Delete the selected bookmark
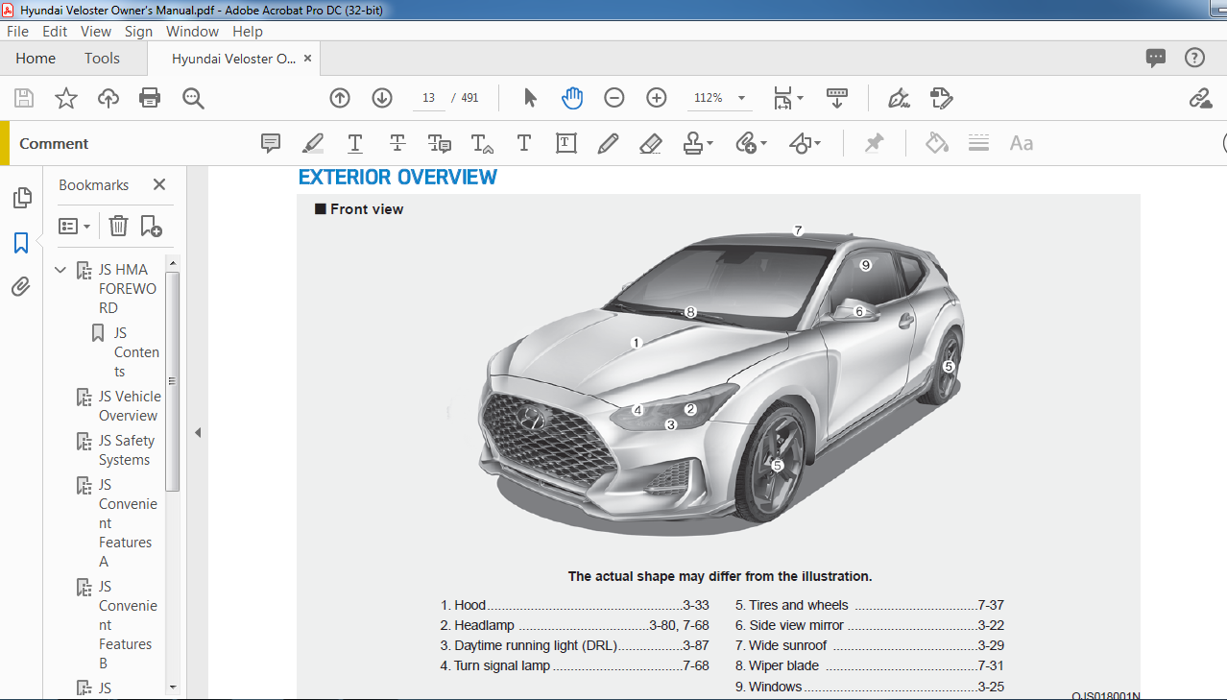Image resolution: width=1227 pixels, height=700 pixels. click(x=118, y=227)
